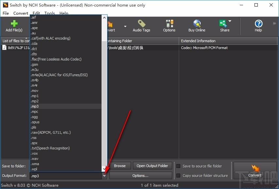Screen dimensions: 279x189
Task: Select .m3u output format
Action: [65, 70]
